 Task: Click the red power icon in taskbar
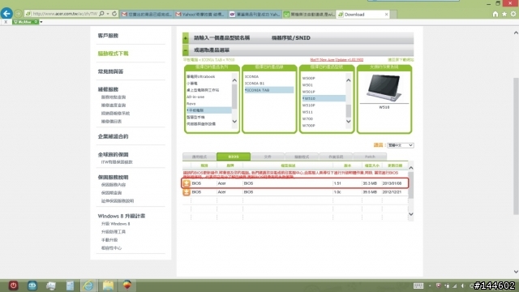point(13,286)
